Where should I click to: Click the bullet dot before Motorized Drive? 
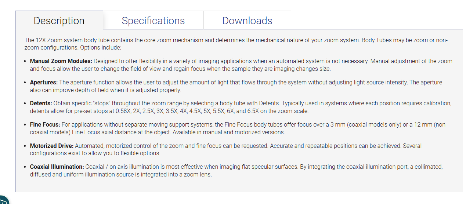click(x=25, y=146)
